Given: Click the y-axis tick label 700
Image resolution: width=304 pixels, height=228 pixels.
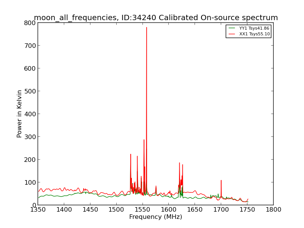Looking at the screenshot, I should 30,46.
